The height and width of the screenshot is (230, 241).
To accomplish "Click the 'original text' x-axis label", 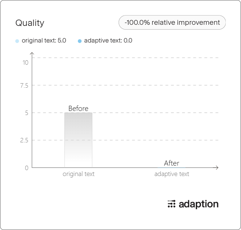I will (79, 174).
